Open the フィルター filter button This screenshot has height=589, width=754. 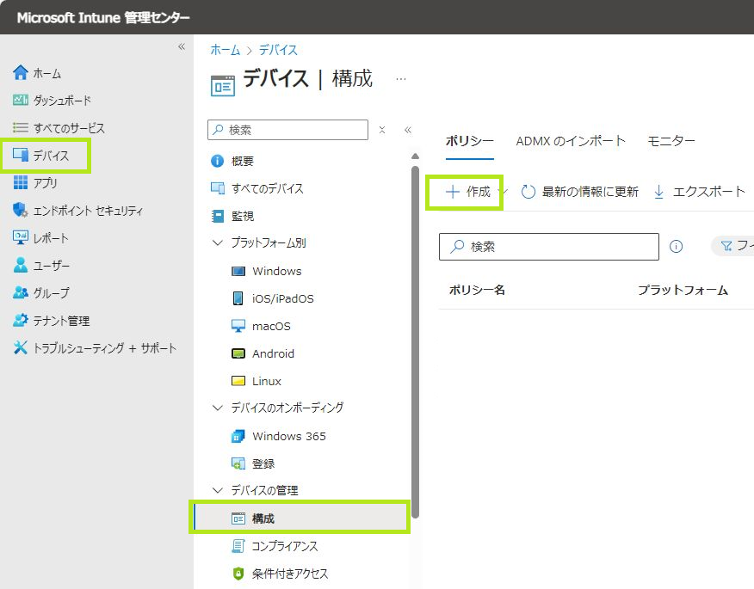[734, 246]
